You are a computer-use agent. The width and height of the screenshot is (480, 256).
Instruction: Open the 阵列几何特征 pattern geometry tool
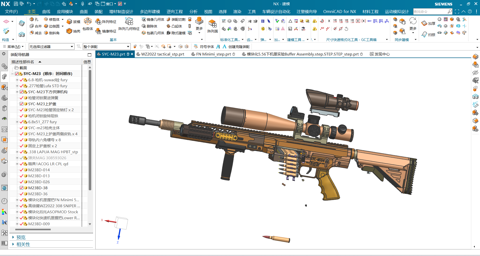click(x=129, y=24)
